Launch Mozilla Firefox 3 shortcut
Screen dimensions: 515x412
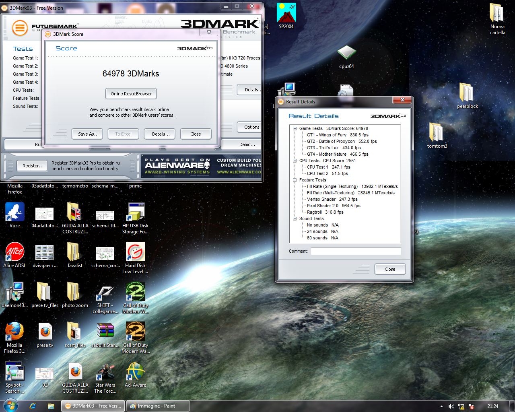pyautogui.click(x=15, y=337)
